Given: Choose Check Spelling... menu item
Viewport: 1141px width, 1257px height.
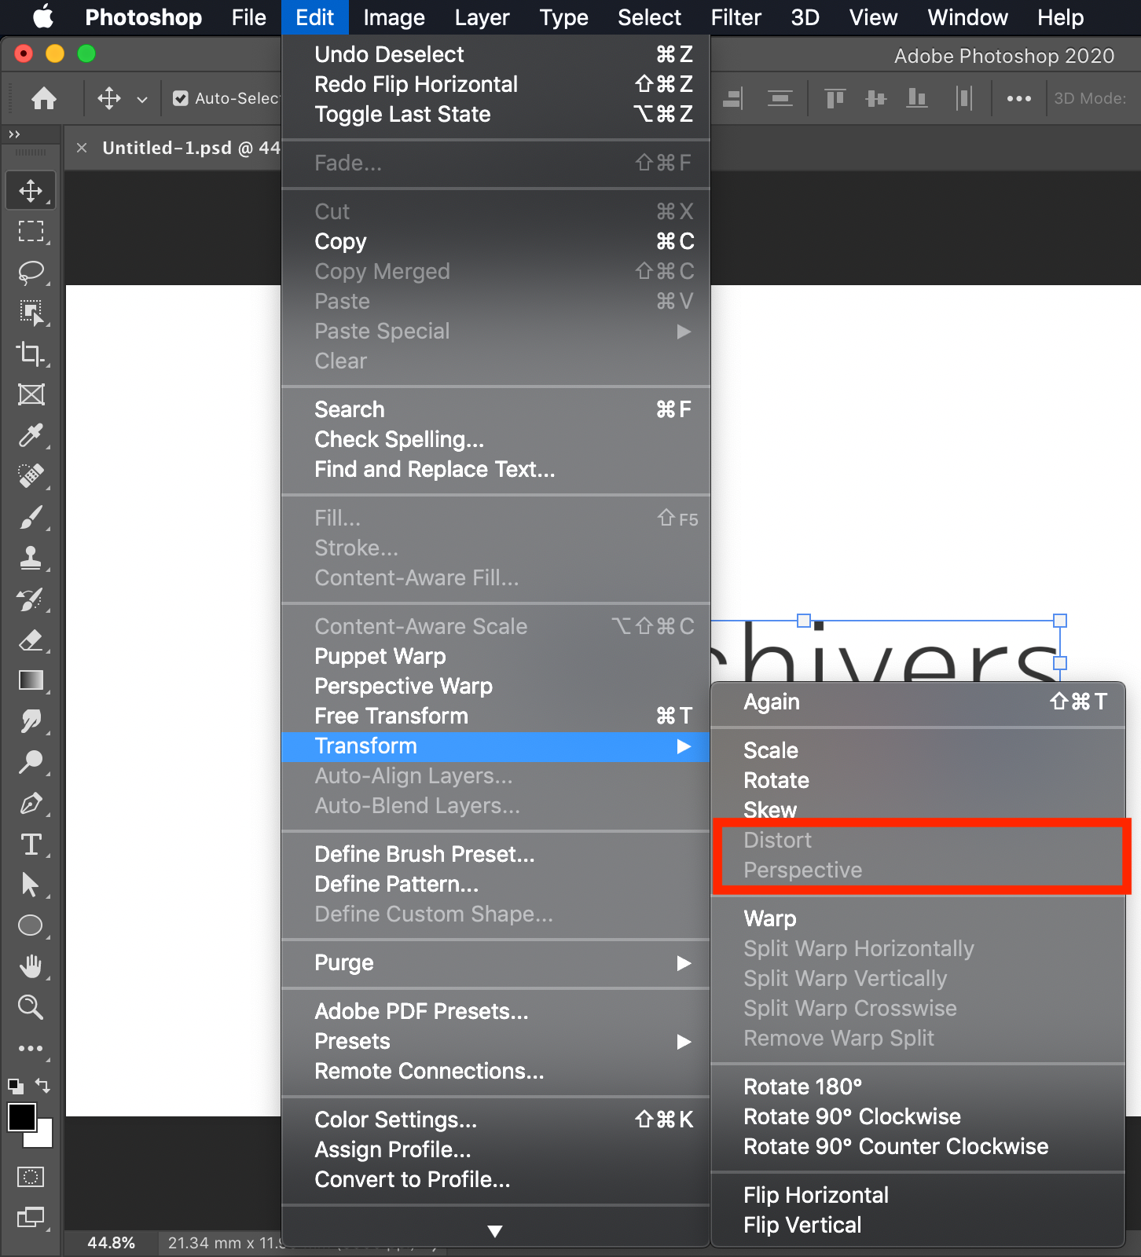Looking at the screenshot, I should tap(496, 440).
